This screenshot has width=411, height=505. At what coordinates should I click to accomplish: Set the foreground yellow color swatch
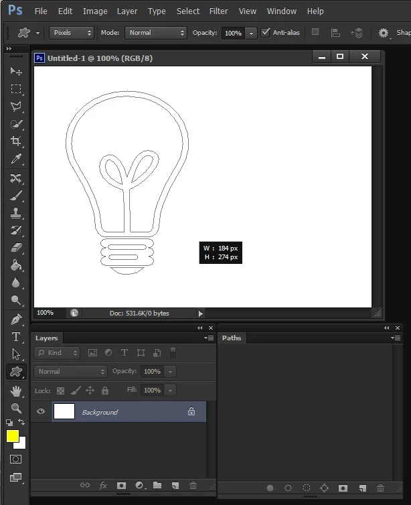click(13, 437)
